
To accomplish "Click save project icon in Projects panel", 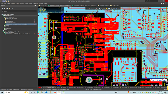I will (x=2, y=9).
